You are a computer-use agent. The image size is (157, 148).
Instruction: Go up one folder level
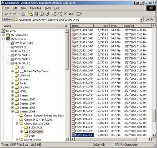(23, 14)
